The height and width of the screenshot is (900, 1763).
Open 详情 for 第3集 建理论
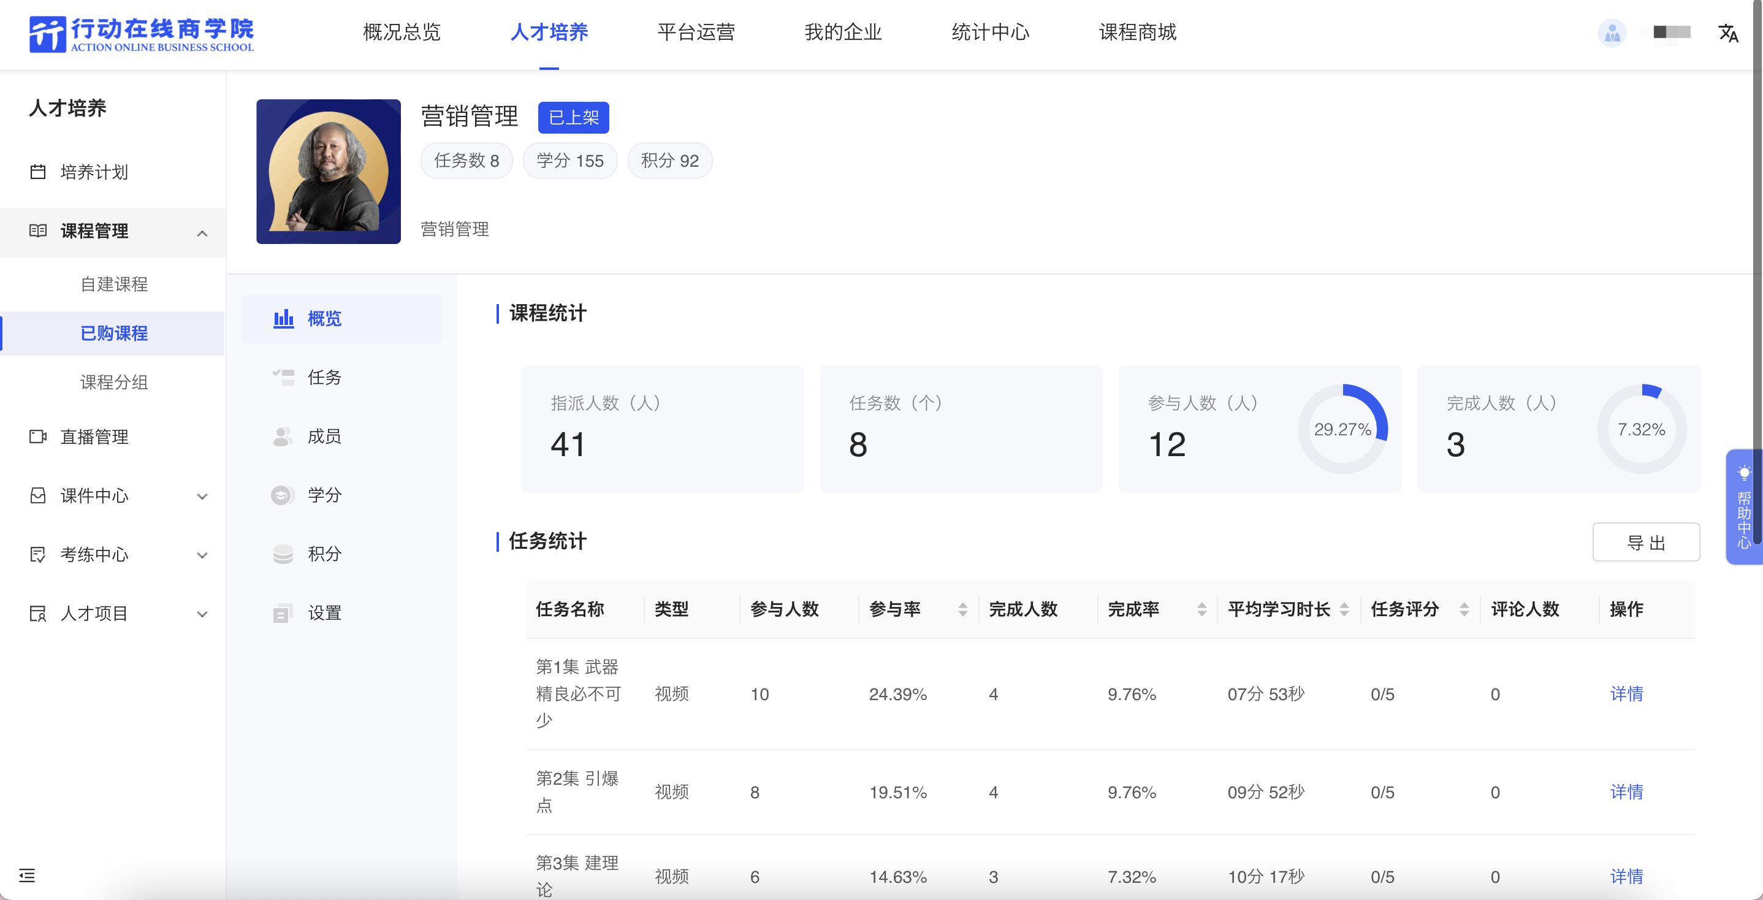(1626, 877)
